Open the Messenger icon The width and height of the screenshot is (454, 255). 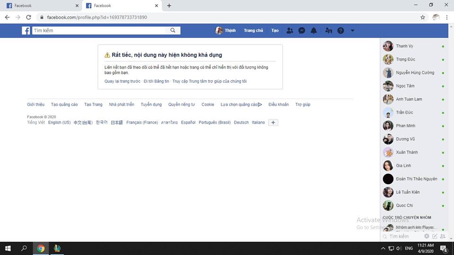click(x=302, y=30)
